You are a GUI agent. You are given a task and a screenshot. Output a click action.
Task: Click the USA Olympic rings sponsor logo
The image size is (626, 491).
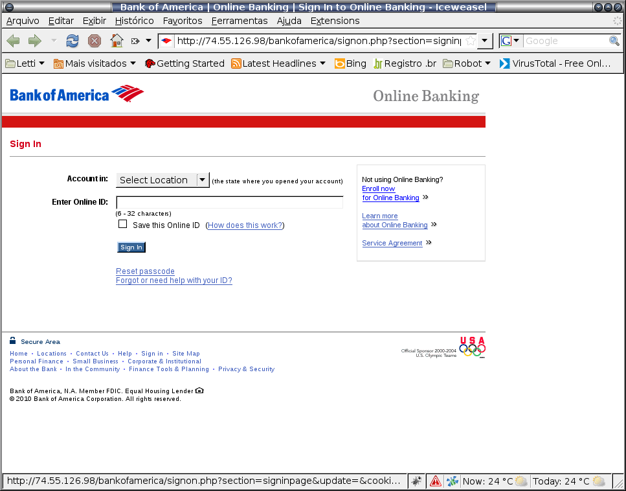[x=472, y=347]
